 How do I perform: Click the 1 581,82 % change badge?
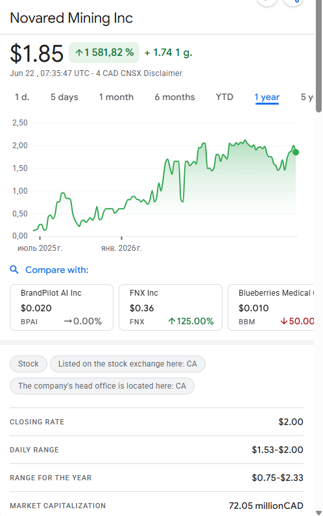coord(104,53)
